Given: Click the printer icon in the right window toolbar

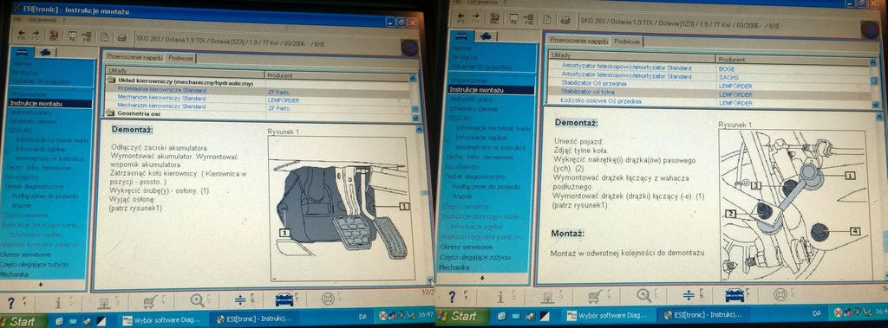Looking at the screenshot, I should [565, 21].
